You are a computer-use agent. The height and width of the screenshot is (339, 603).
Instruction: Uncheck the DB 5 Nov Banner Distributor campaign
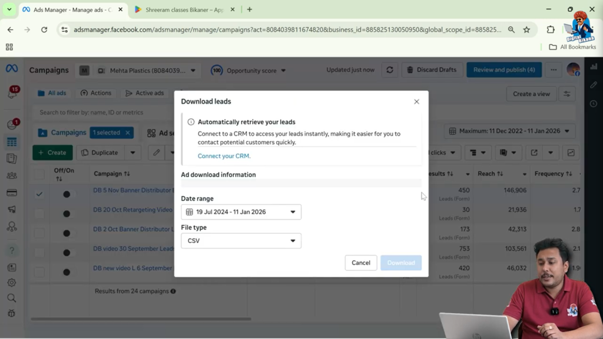tap(39, 193)
